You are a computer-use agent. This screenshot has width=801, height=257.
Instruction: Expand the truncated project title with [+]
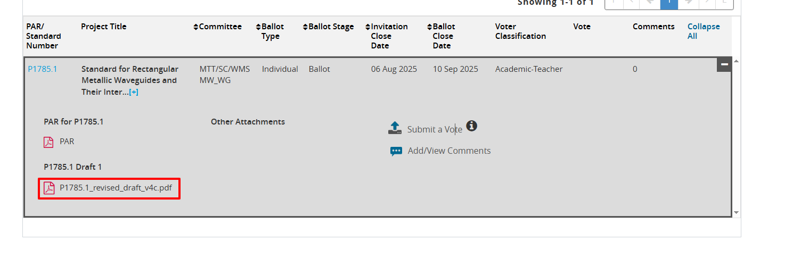pyautogui.click(x=134, y=93)
